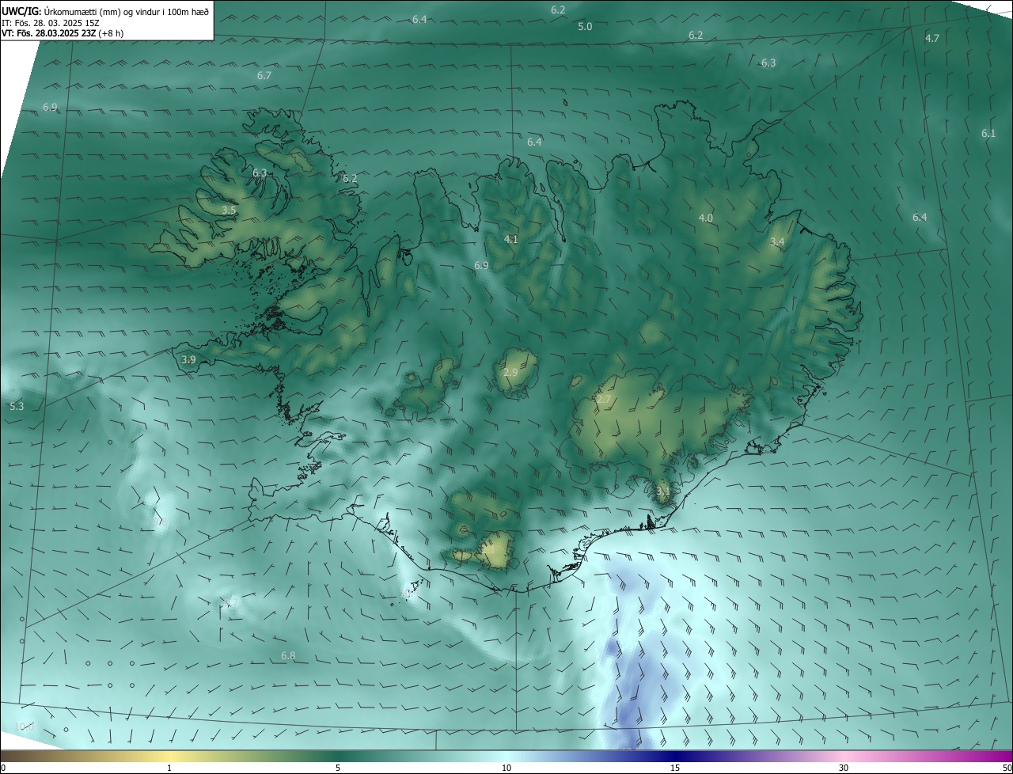
Task: Click the 1 tick on the colour scale
Action: [x=169, y=768]
